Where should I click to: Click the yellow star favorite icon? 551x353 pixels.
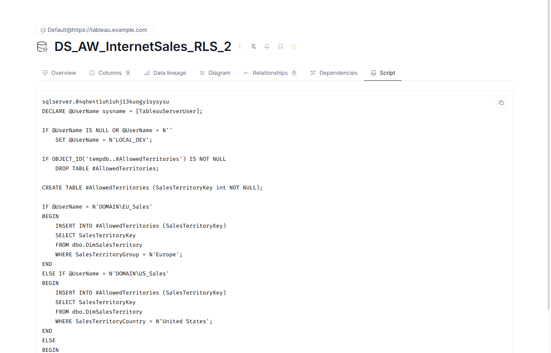pos(294,47)
